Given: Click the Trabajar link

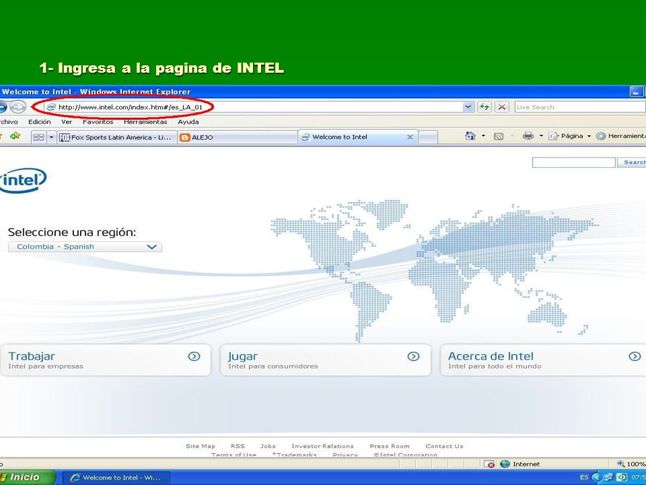Looking at the screenshot, I should click(x=32, y=356).
